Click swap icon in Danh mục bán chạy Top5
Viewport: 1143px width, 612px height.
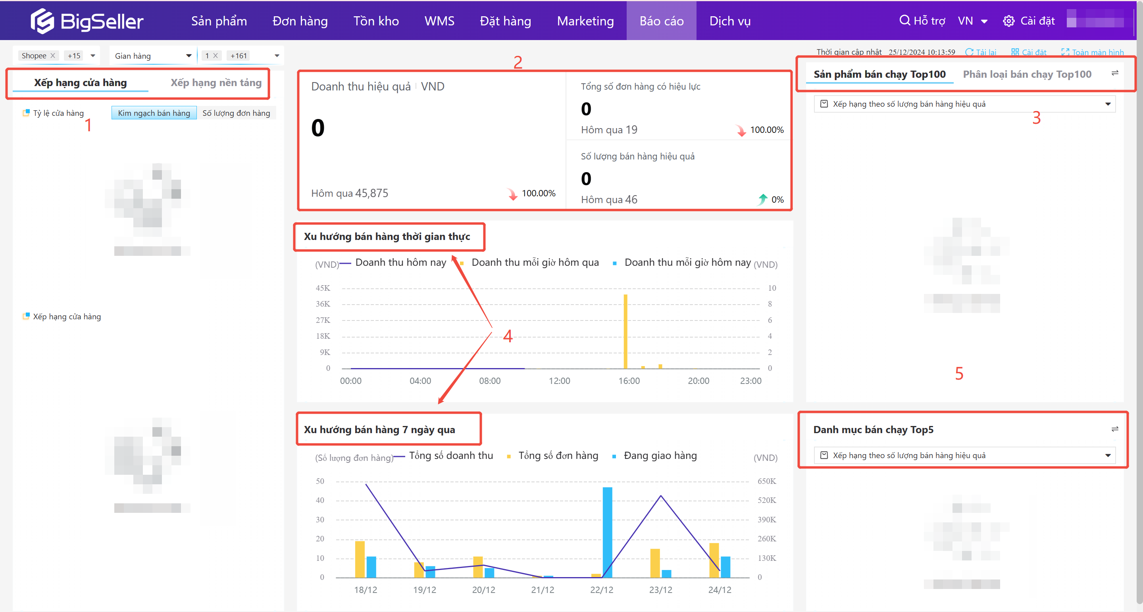point(1114,429)
